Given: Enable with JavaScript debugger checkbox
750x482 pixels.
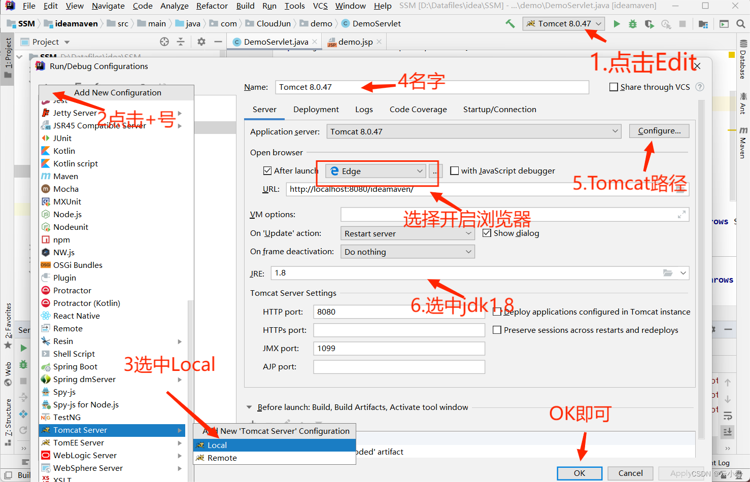Looking at the screenshot, I should (x=454, y=170).
